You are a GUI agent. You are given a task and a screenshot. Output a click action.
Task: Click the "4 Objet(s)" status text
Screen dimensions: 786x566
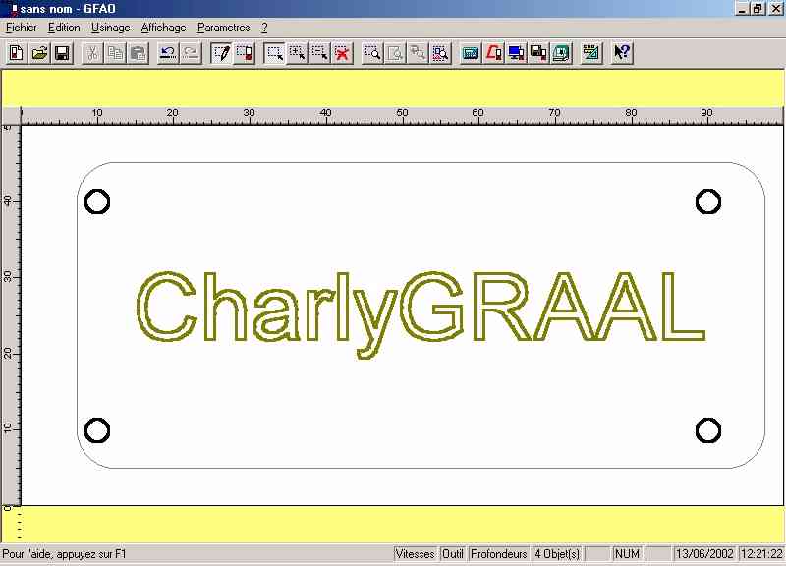[557, 554]
